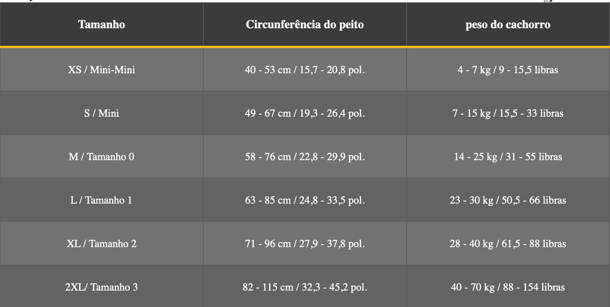
Task: Click the 14 - 25 kg weight cell
Action: click(508, 156)
